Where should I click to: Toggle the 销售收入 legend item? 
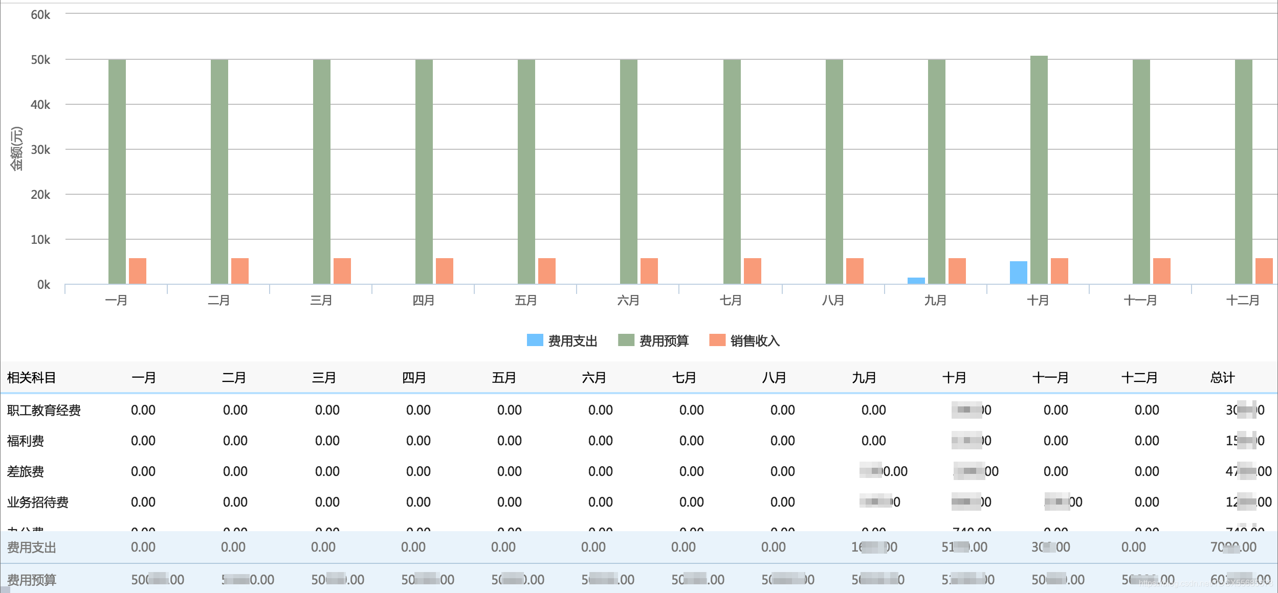(755, 341)
